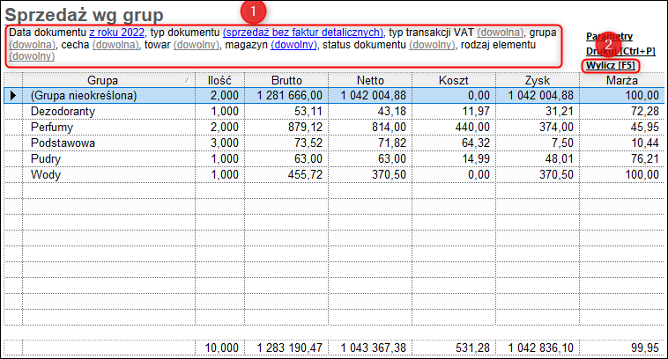Click total Netto 1 043 367,38
Image resolution: width=668 pixels, height=359 pixels.
coord(374,348)
